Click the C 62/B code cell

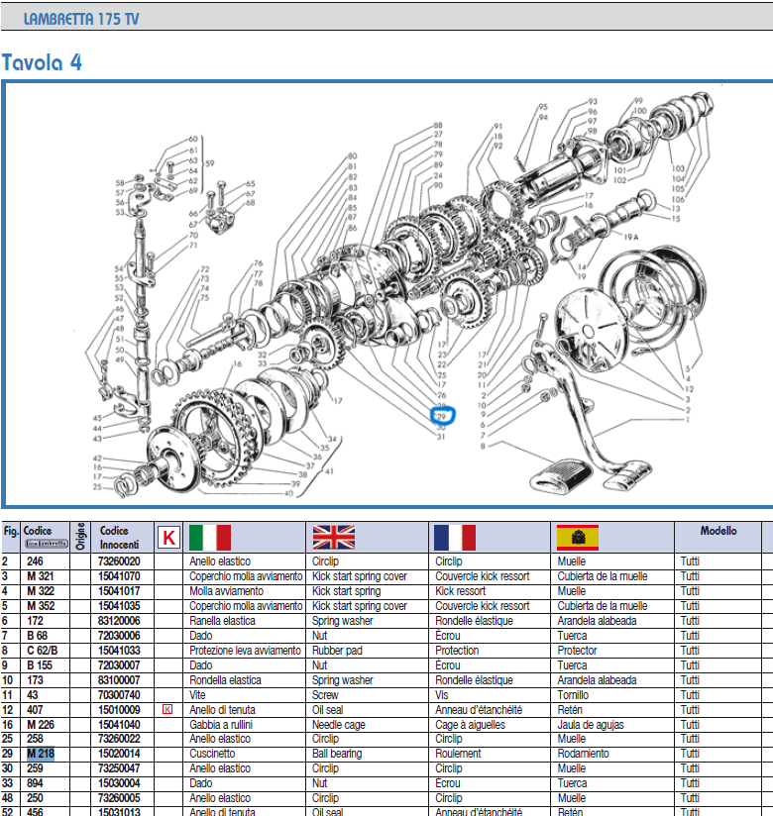(43, 651)
